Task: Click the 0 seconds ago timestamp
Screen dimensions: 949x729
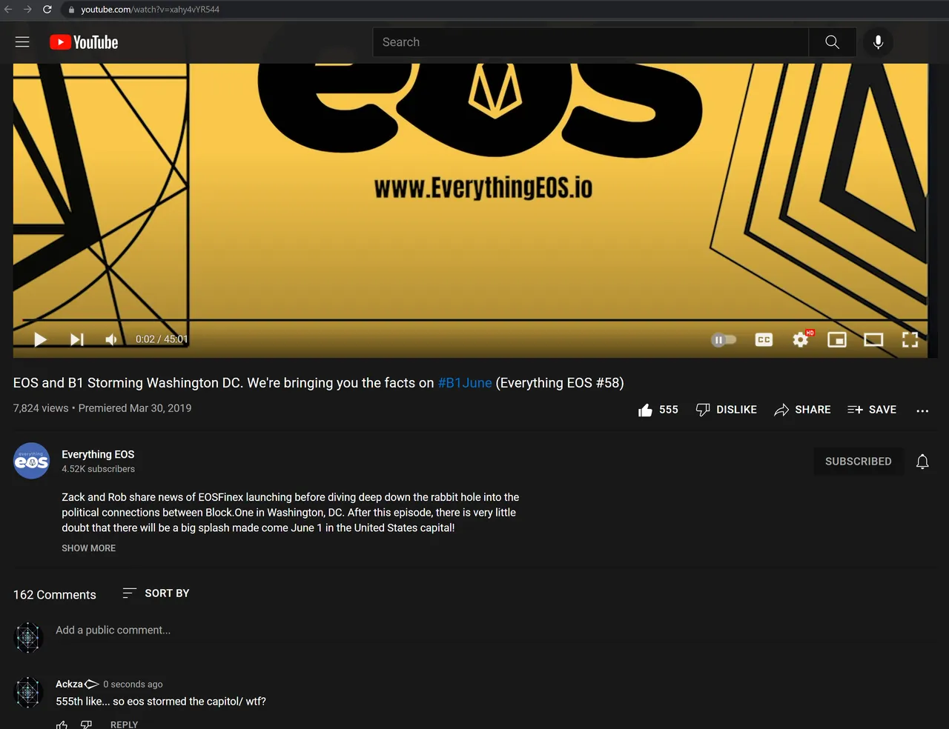Action: [133, 685]
